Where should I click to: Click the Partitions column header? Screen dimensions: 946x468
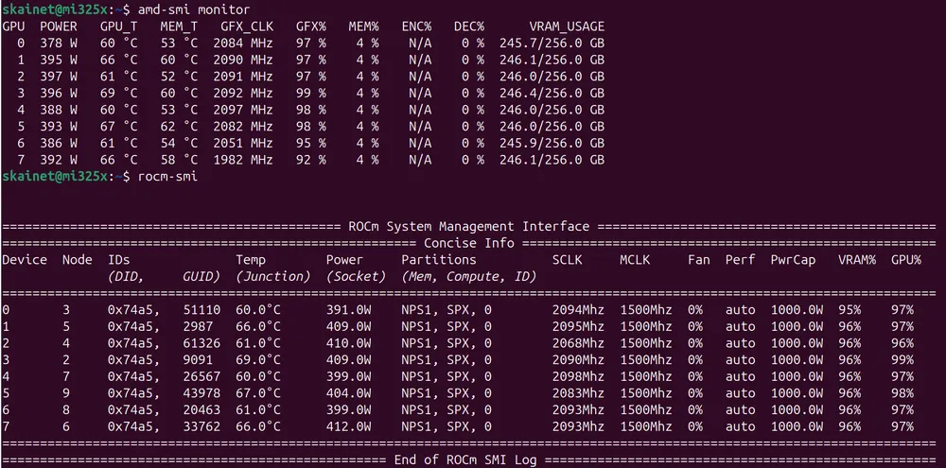tap(439, 259)
